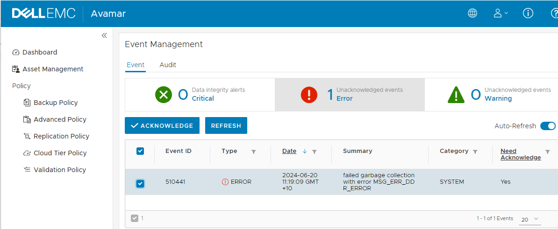Click the globe language icon in header
This screenshot has width=558, height=229.
472,14
